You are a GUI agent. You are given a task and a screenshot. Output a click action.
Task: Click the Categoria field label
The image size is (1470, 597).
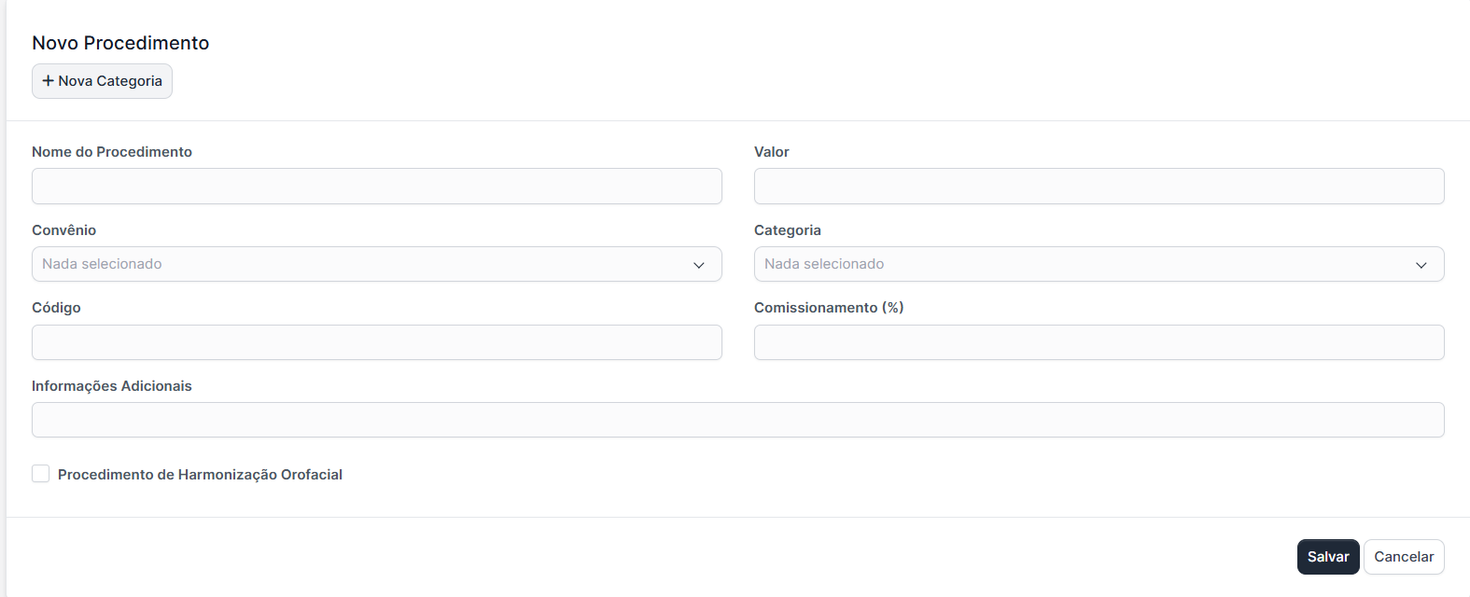(x=787, y=230)
